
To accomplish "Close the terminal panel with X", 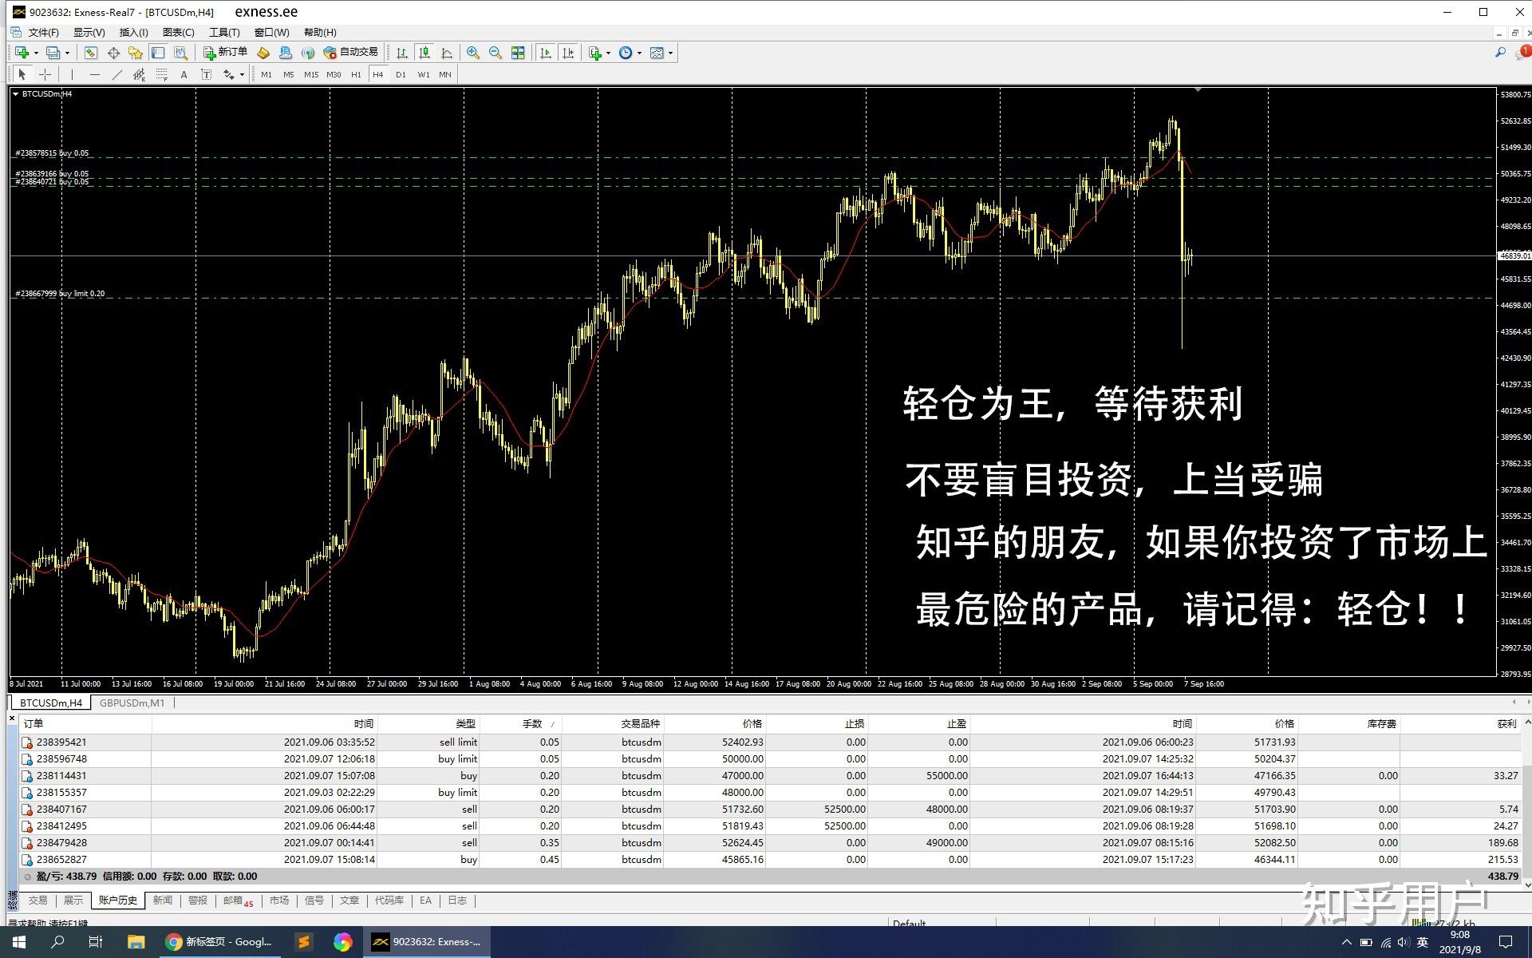I will point(12,718).
